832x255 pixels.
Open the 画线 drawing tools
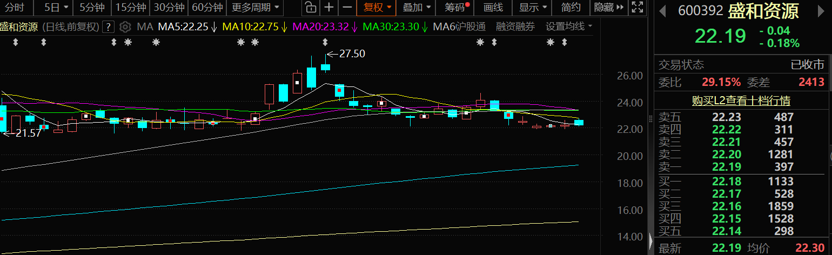(x=493, y=8)
